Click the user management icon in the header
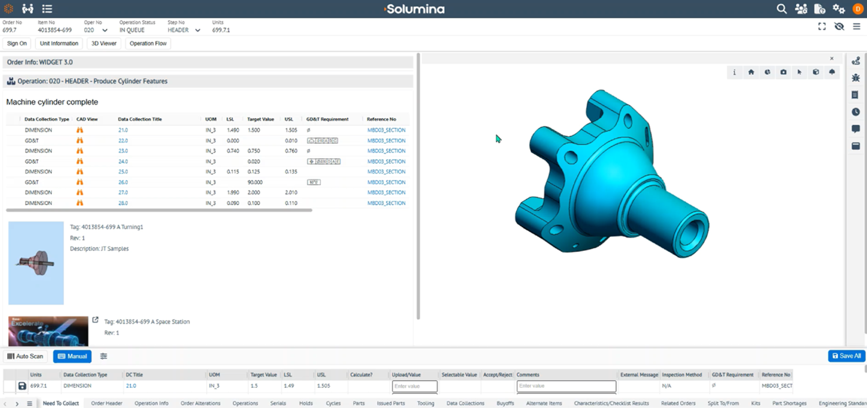867x408 pixels. pyautogui.click(x=800, y=9)
